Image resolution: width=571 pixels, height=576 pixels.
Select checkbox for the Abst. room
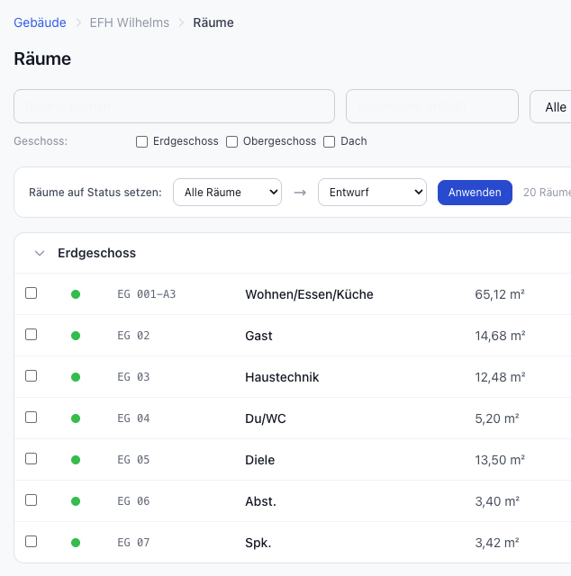coord(32,500)
